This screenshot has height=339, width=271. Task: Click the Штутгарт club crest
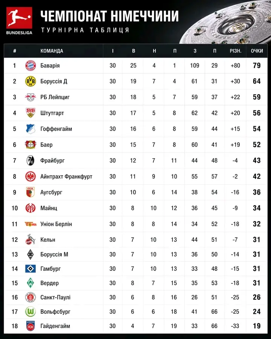coord(30,113)
